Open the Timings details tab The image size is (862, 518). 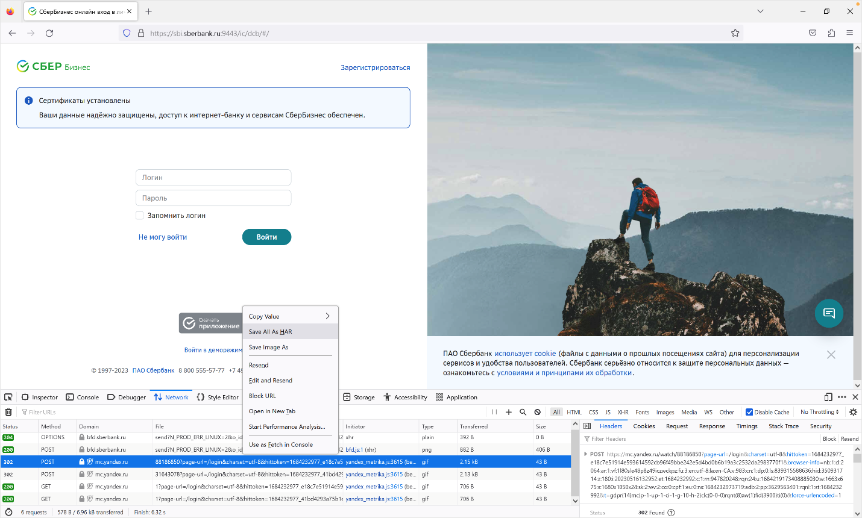click(x=747, y=426)
